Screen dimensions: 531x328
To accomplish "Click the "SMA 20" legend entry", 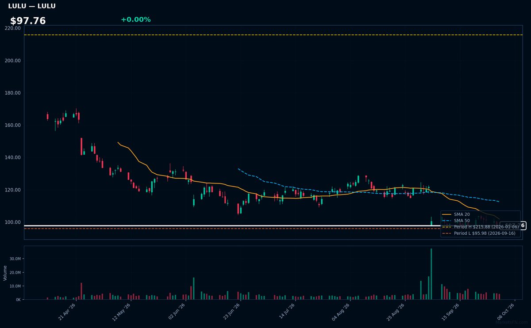I will click(x=456, y=214).
